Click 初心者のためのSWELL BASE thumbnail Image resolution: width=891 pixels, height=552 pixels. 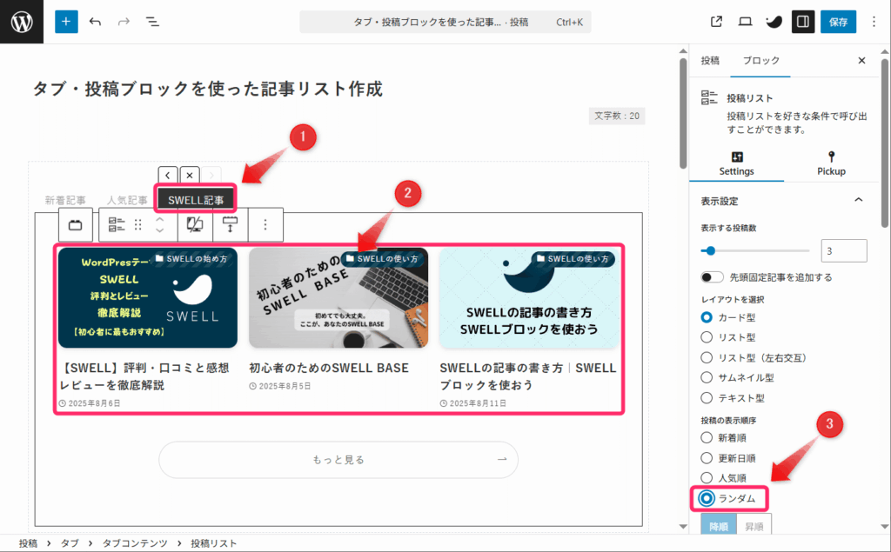point(338,297)
